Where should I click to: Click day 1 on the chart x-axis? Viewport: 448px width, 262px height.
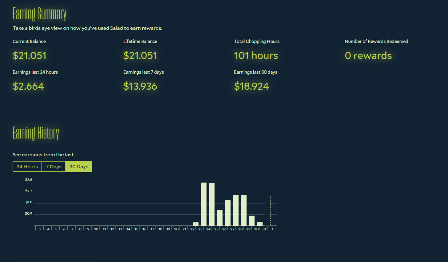coord(272,229)
